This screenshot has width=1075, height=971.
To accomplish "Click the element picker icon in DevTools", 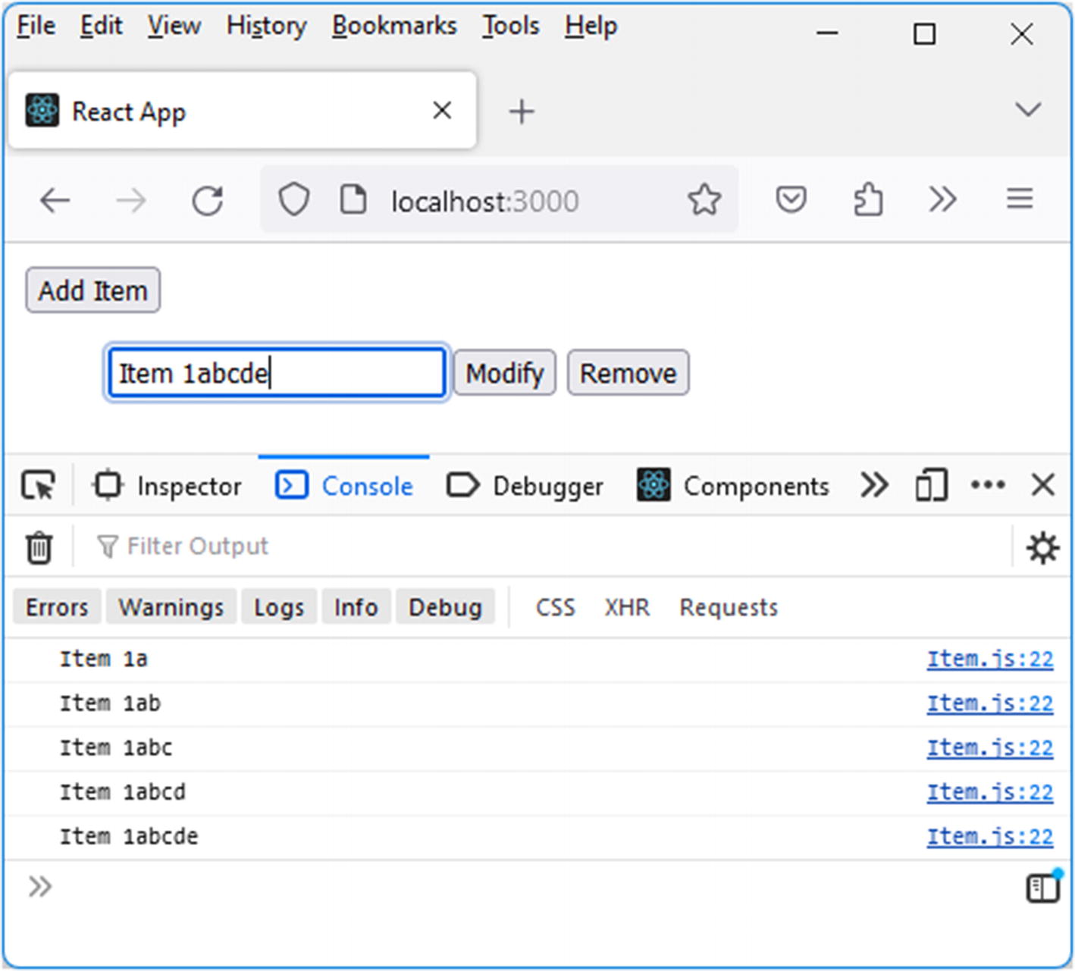I will (x=39, y=485).
